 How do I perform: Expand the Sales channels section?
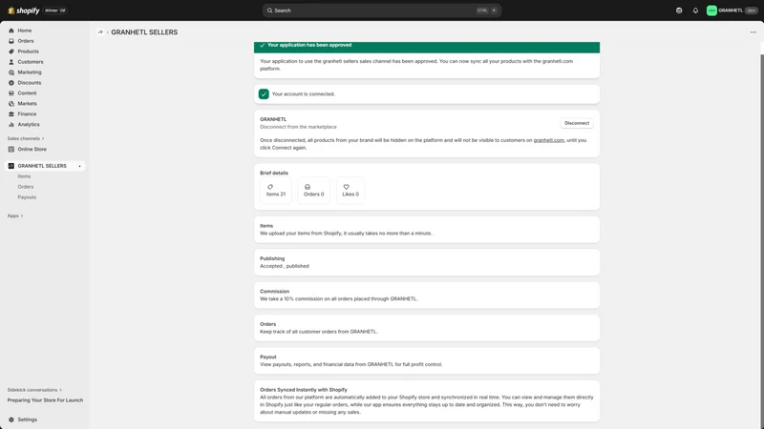pos(26,138)
